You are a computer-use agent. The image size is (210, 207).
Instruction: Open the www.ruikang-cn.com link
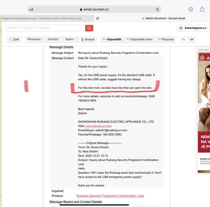click(x=99, y=126)
